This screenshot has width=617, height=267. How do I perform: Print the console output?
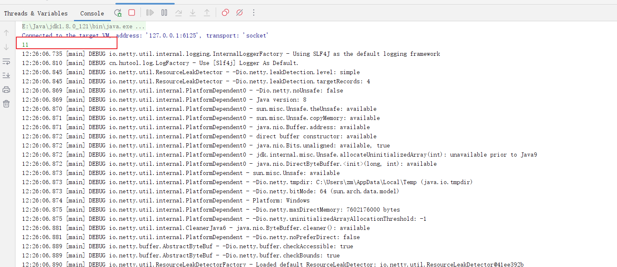(x=6, y=90)
